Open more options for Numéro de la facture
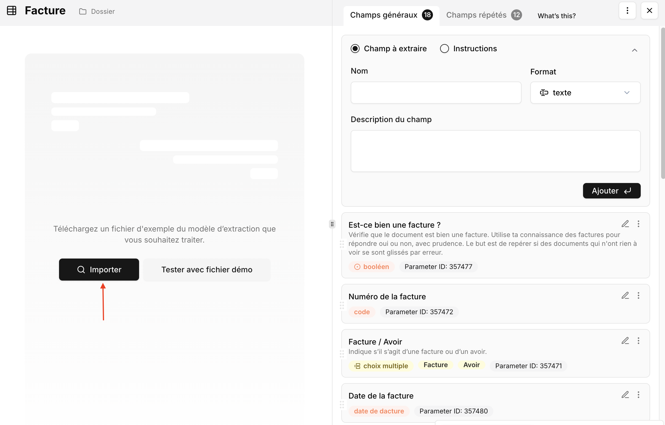Viewport: 665px width, 425px height. (x=638, y=295)
